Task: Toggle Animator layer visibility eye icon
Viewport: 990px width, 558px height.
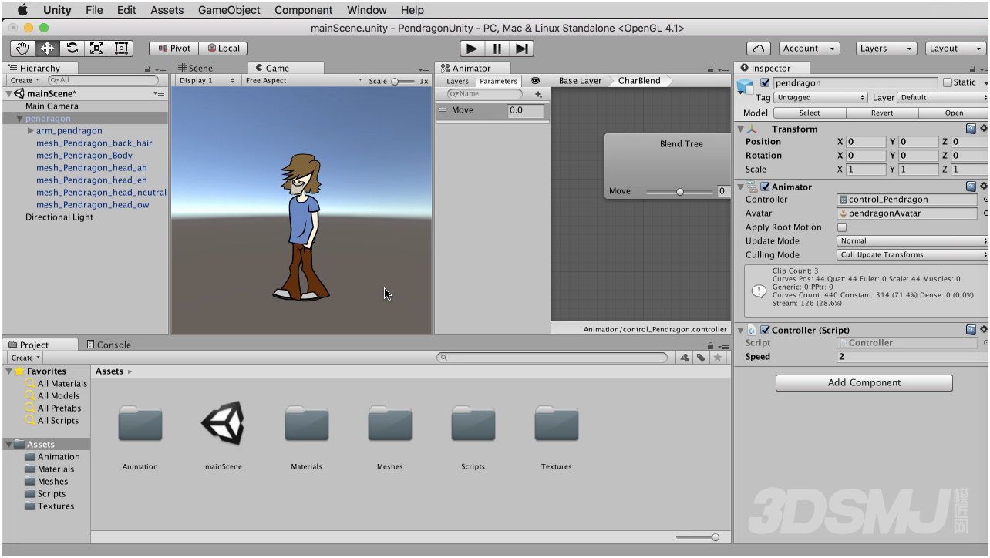Action: pyautogui.click(x=536, y=81)
